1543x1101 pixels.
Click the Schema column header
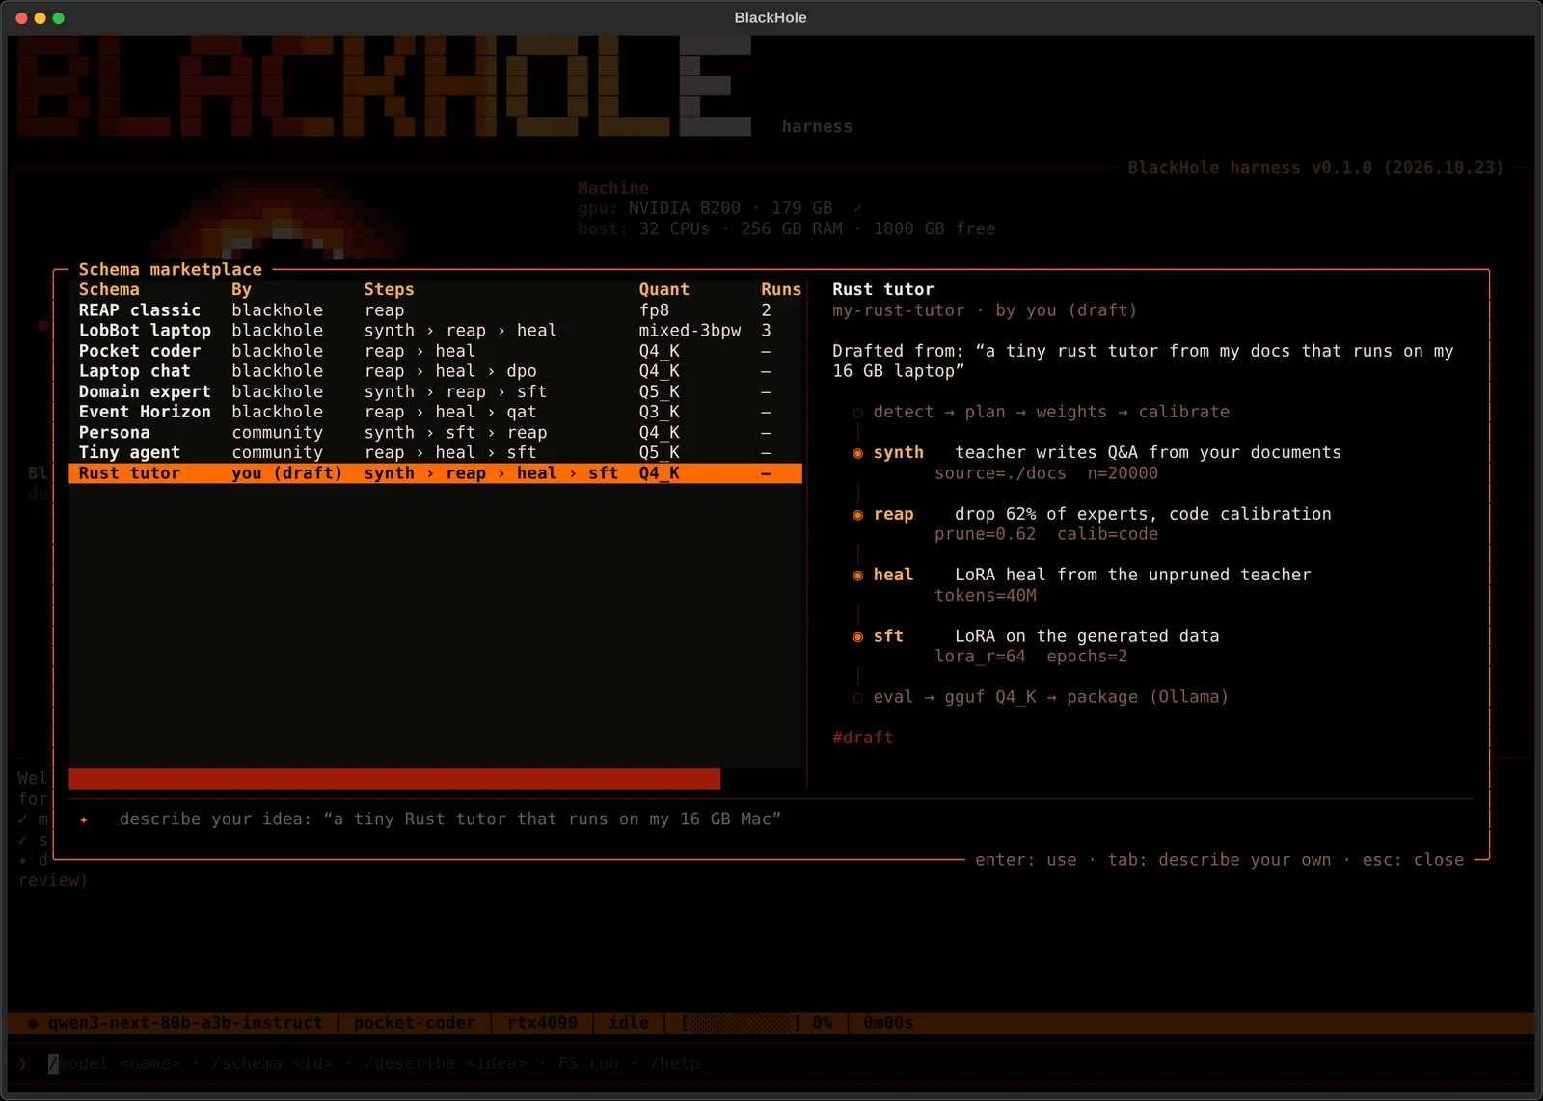coord(109,289)
